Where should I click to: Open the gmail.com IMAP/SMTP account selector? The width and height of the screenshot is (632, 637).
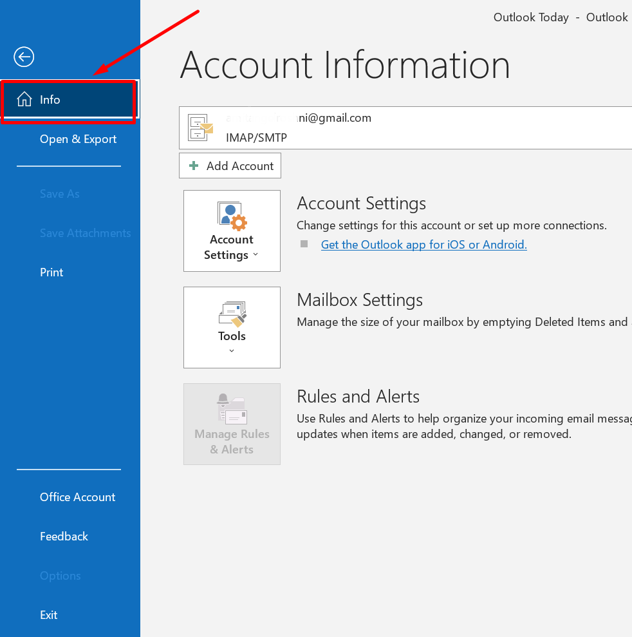(x=405, y=128)
